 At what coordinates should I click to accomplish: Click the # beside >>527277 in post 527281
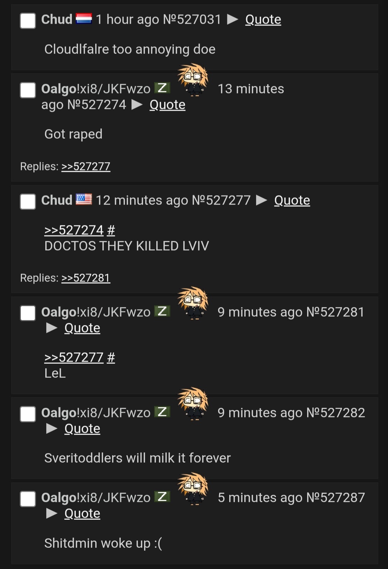click(x=111, y=357)
